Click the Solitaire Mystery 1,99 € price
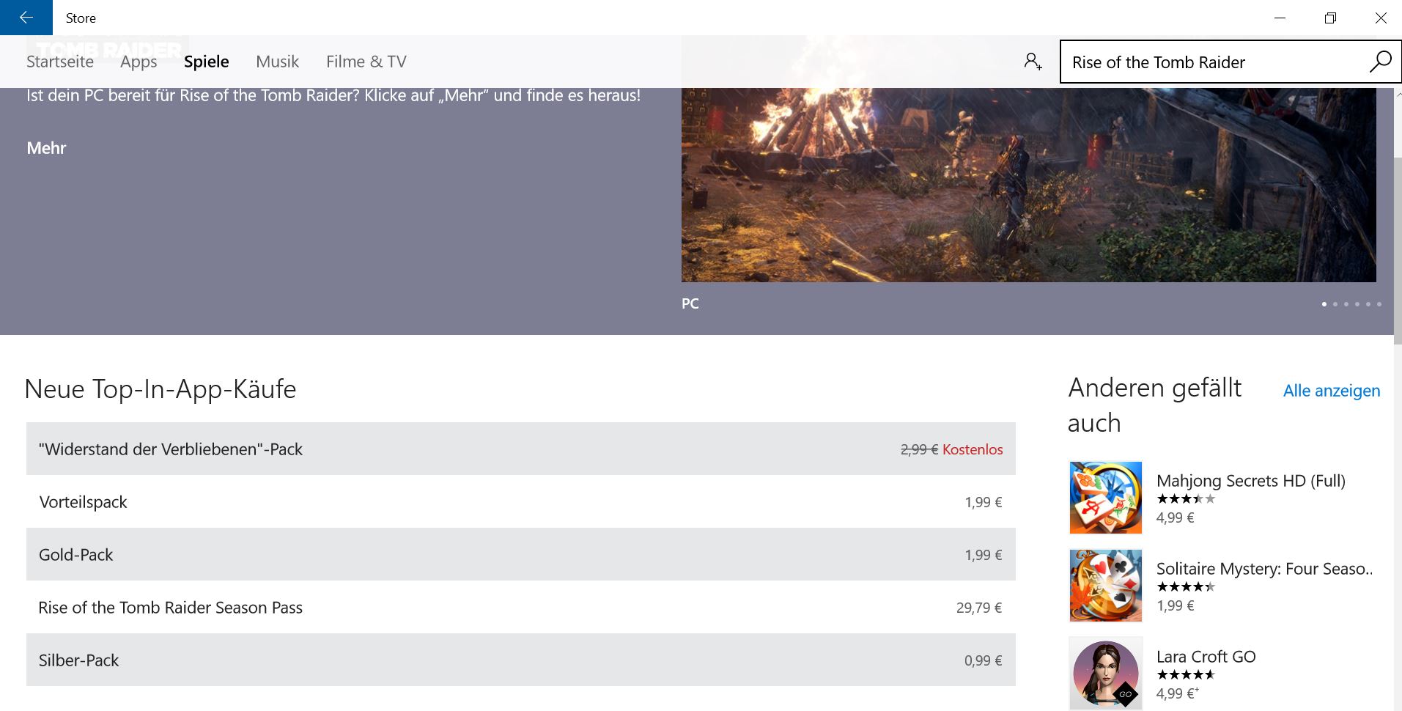The height and width of the screenshot is (711, 1402). click(x=1176, y=605)
